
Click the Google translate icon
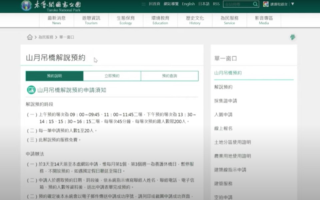point(266,4)
